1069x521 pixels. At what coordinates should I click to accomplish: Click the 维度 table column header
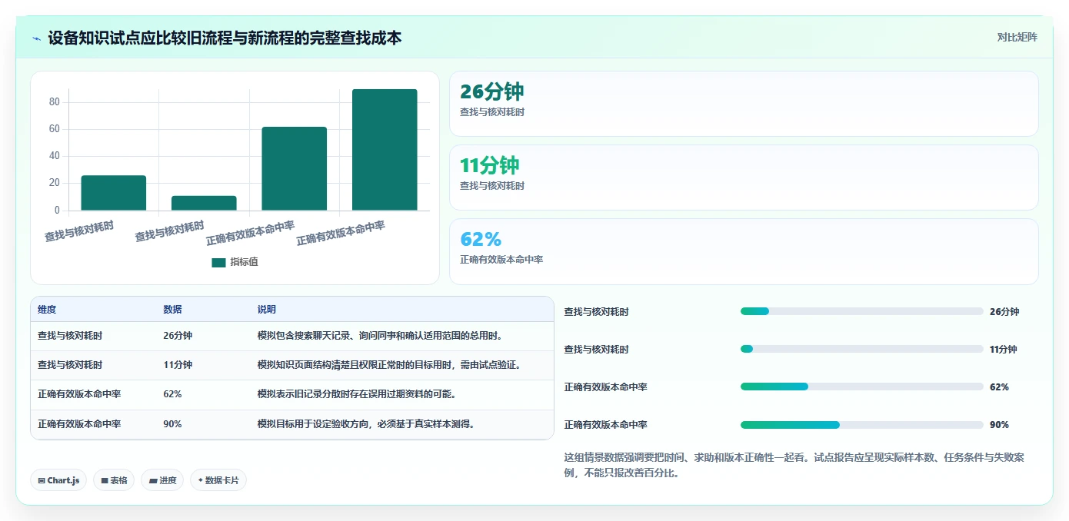tap(47, 310)
